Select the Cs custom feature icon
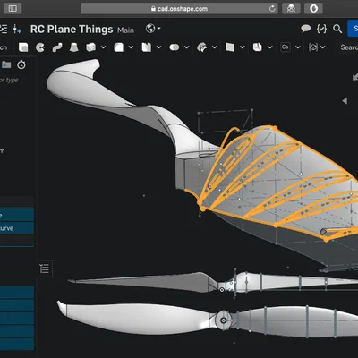 [286, 47]
